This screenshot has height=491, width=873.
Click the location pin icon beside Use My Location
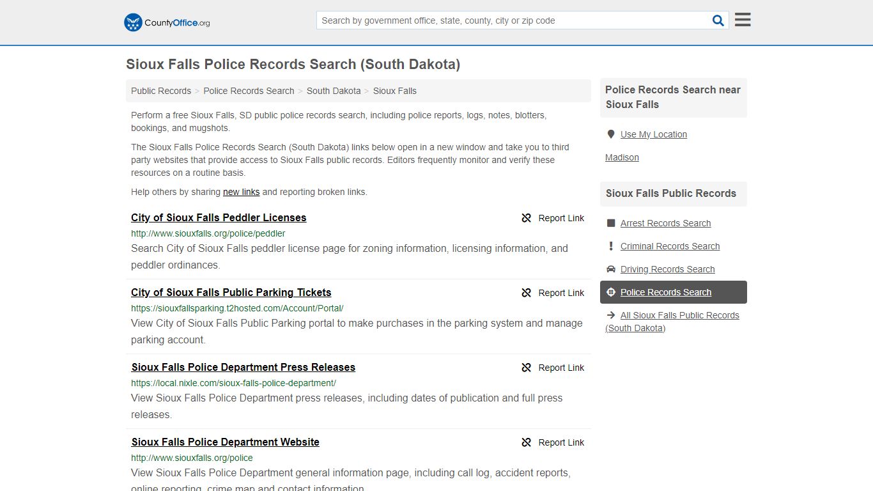[x=611, y=134]
